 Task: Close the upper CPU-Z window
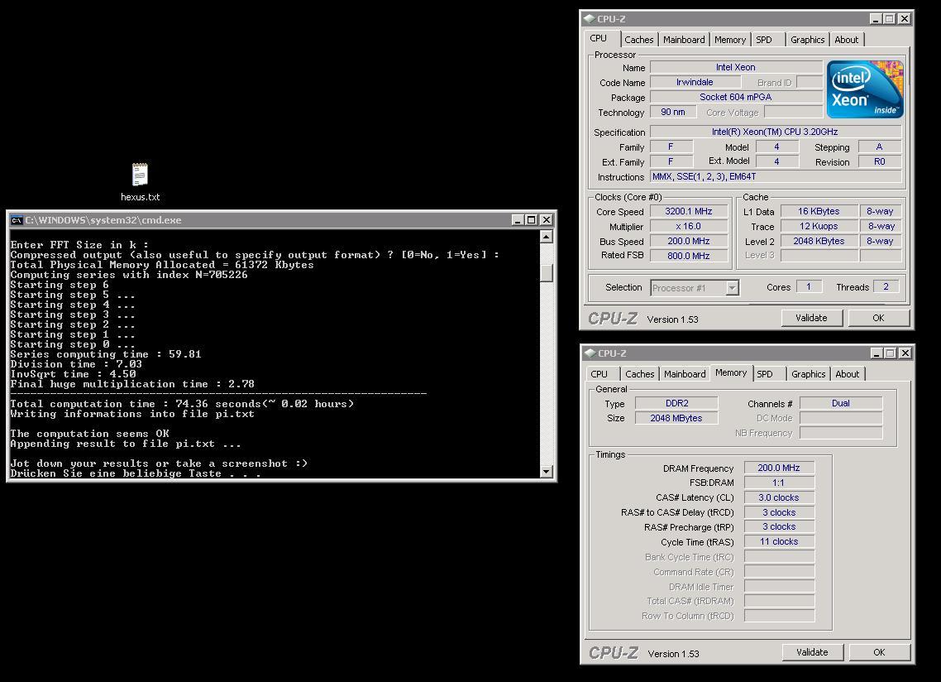click(904, 19)
